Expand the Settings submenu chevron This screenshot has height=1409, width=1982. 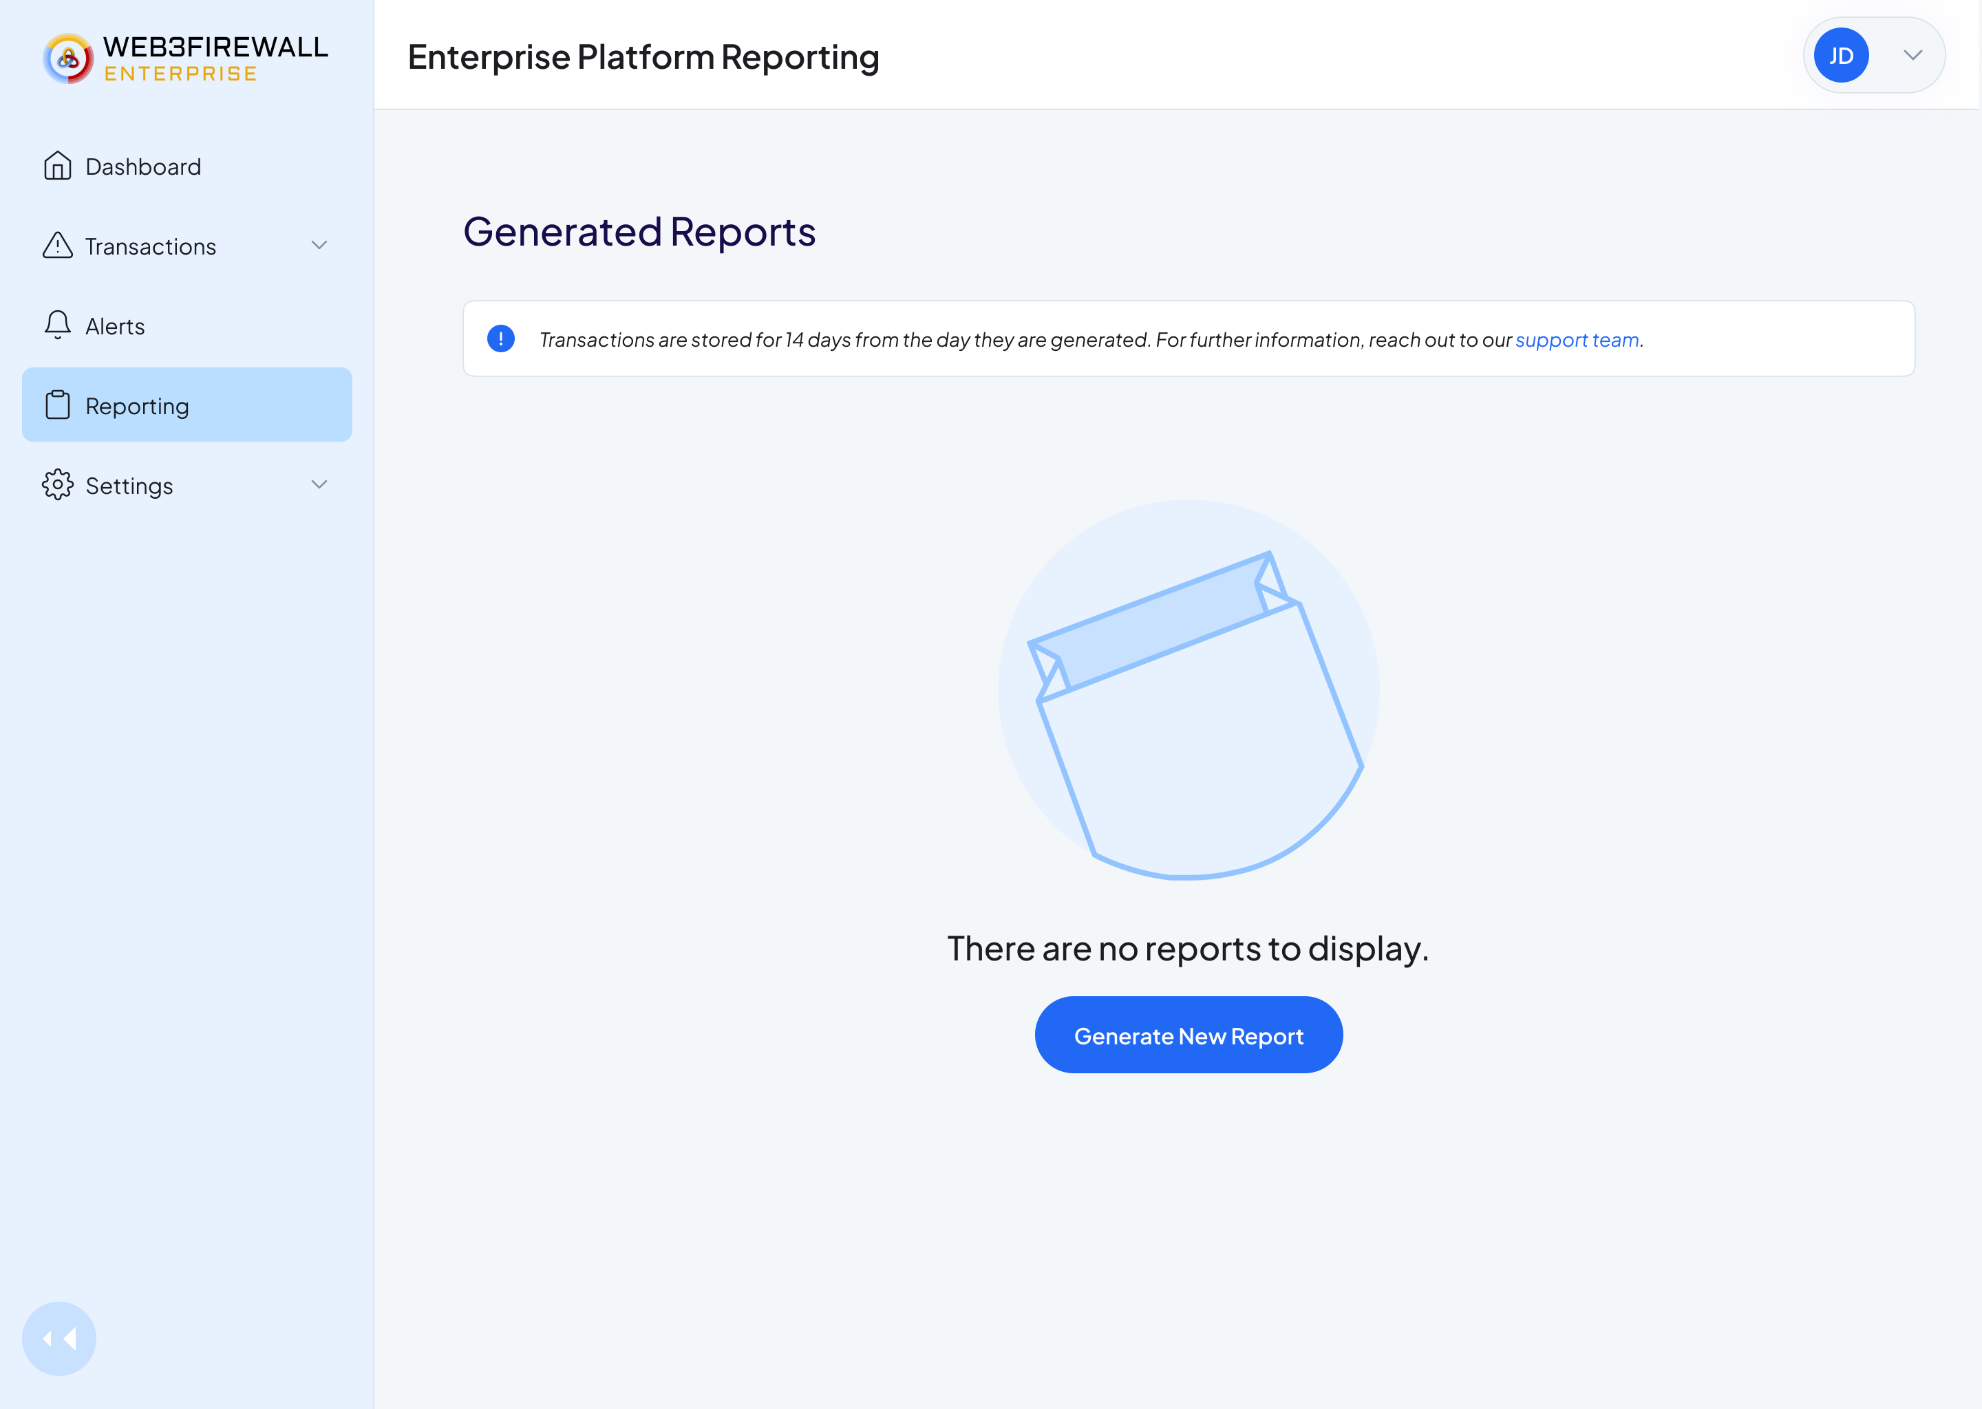coord(319,485)
